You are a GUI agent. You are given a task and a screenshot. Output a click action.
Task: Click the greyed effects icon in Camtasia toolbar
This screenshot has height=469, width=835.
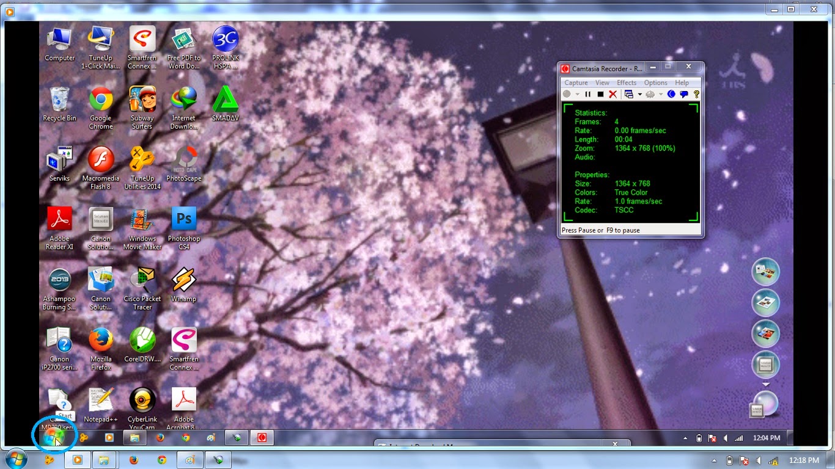click(x=650, y=94)
